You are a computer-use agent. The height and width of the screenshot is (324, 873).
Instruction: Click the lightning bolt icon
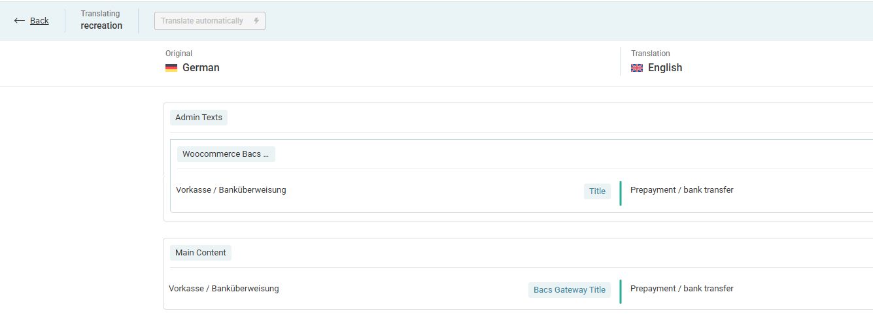pos(256,21)
